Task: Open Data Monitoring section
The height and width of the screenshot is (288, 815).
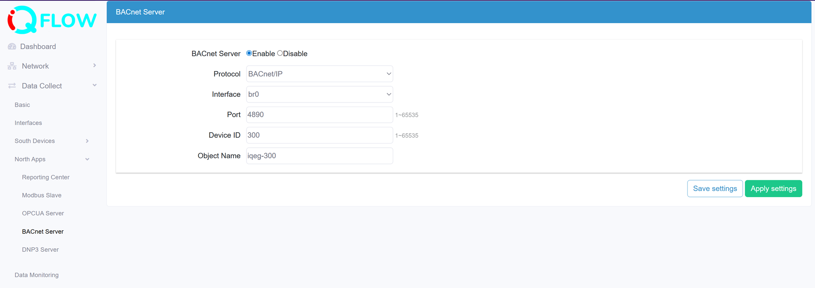Action: [37, 275]
